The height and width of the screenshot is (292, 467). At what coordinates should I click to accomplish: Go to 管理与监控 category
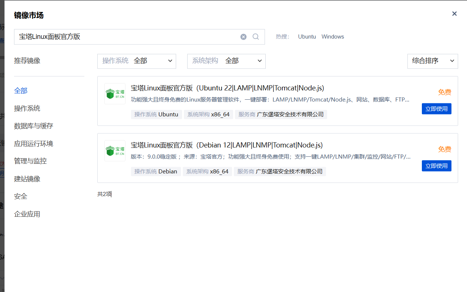pos(30,161)
